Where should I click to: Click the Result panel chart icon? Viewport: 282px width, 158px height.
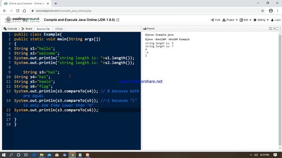145,29
